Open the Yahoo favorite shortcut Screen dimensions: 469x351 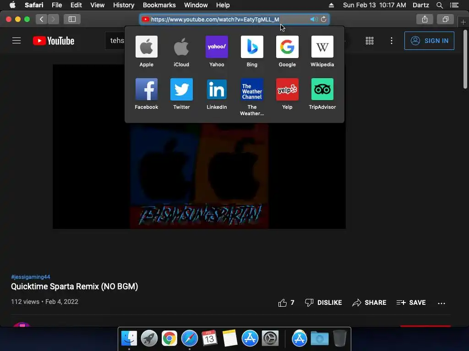(217, 51)
